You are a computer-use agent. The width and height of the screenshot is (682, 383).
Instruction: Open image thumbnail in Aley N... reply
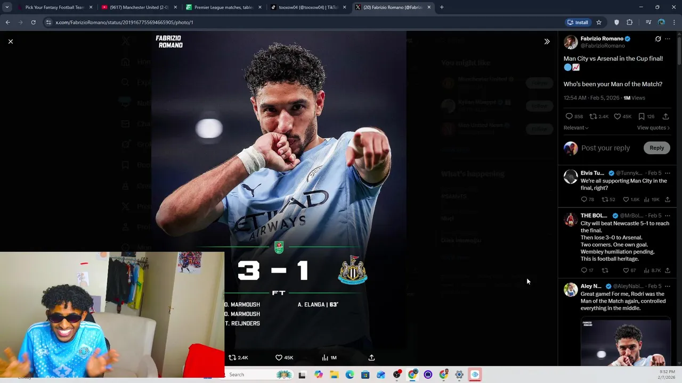(626, 342)
